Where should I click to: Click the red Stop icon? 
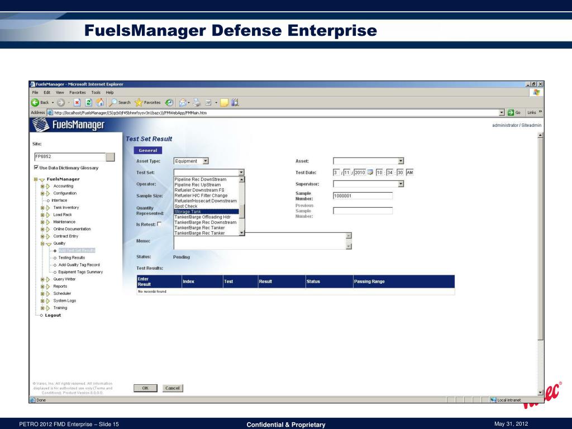tap(77, 103)
